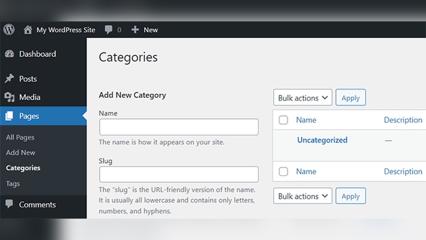The width and height of the screenshot is (426, 240).
Task: Open the WordPress logo menu
Action: click(9, 29)
